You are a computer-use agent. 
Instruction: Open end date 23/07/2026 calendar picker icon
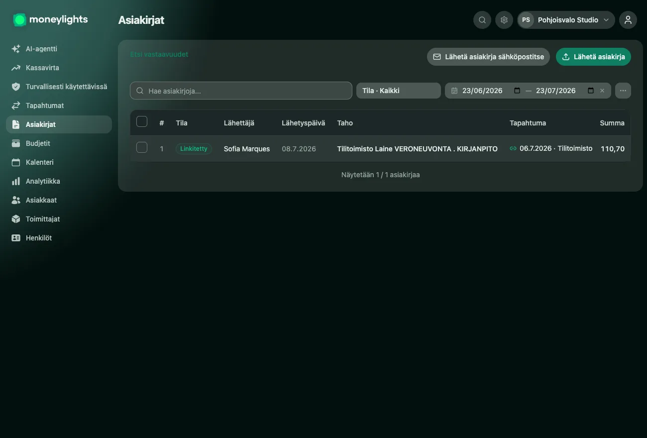click(x=591, y=91)
